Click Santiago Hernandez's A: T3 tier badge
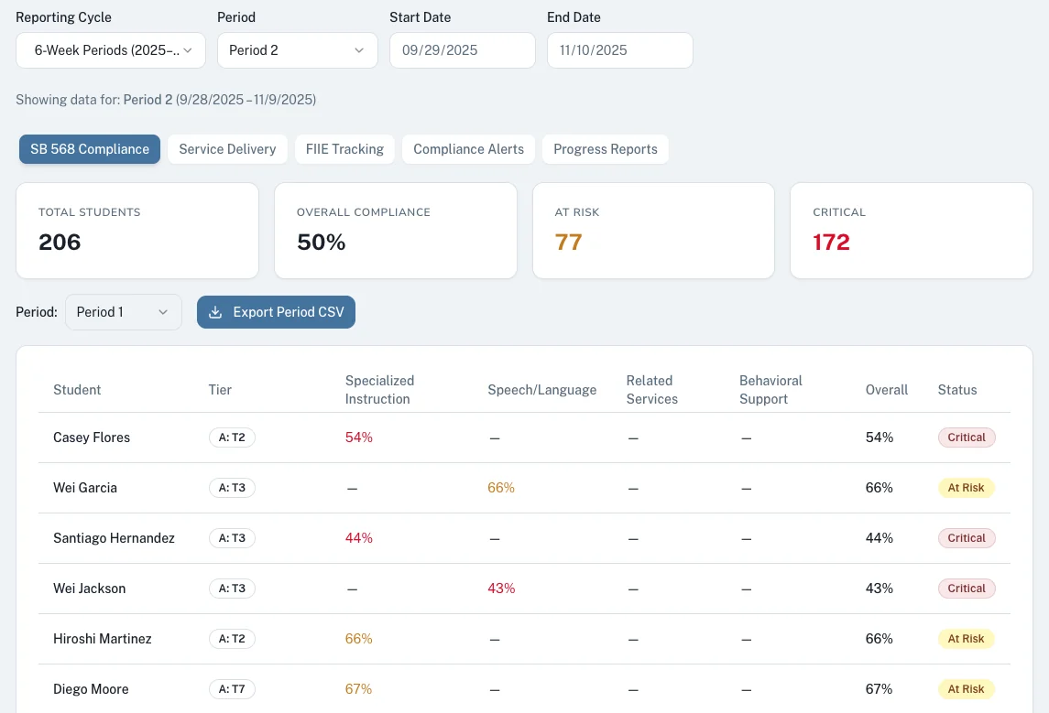Image resolution: width=1049 pixels, height=713 pixels. [232, 538]
